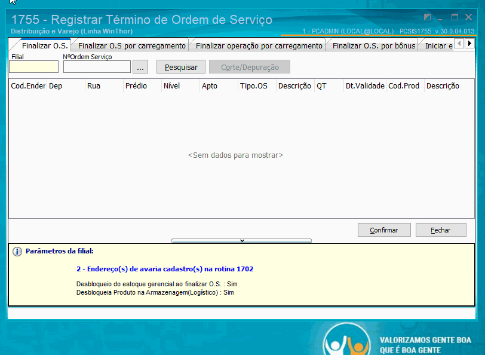485x355 pixels.
Task: Switch to the Finalizar O.S. tab
Action: click(45, 46)
